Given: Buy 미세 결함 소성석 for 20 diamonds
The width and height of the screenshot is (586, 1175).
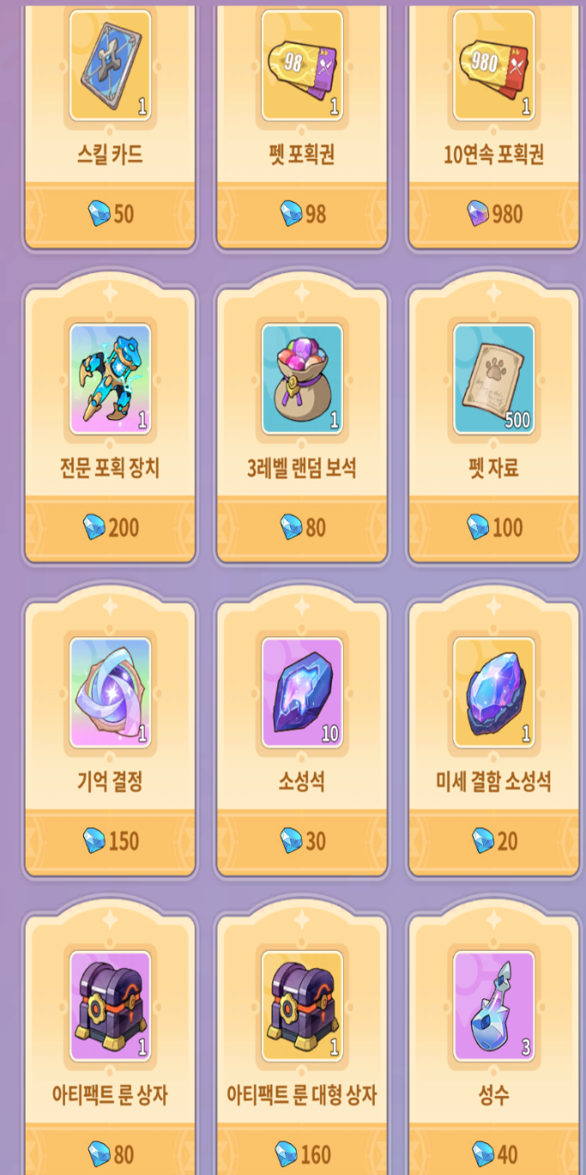Looking at the screenshot, I should (493, 841).
